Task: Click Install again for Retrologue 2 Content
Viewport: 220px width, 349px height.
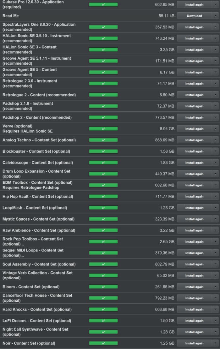Action: pyautogui.click(x=195, y=95)
